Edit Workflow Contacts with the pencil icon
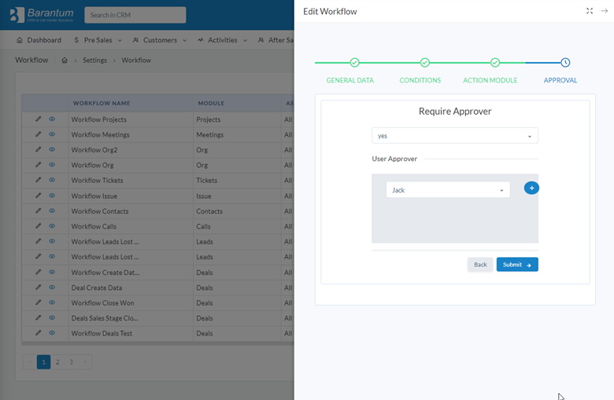 click(x=38, y=211)
